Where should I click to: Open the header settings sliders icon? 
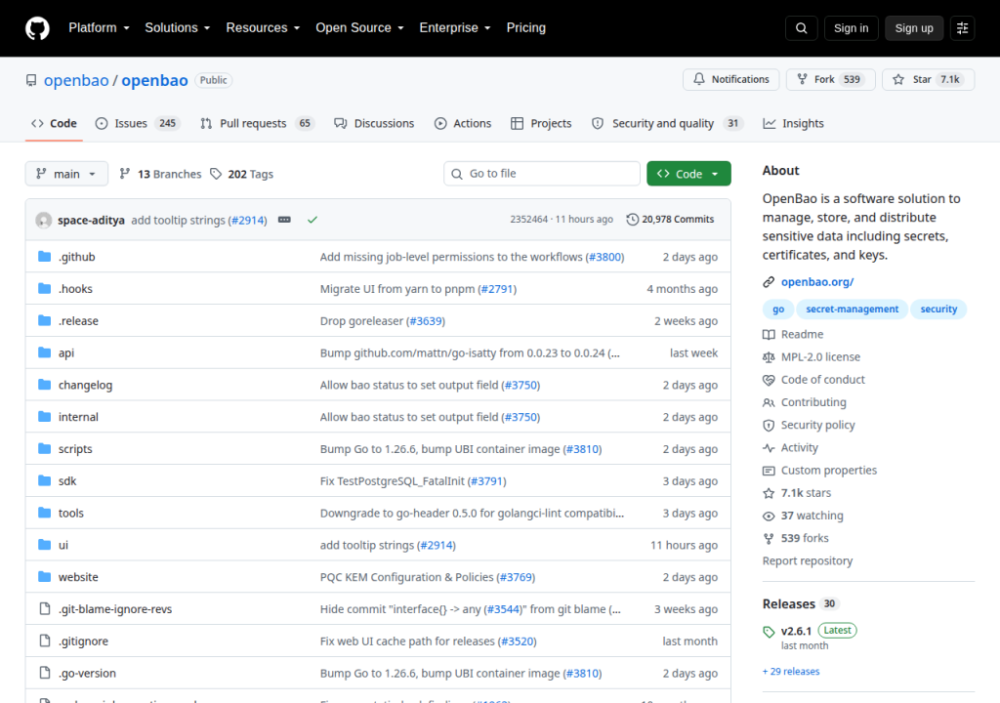pyautogui.click(x=962, y=28)
